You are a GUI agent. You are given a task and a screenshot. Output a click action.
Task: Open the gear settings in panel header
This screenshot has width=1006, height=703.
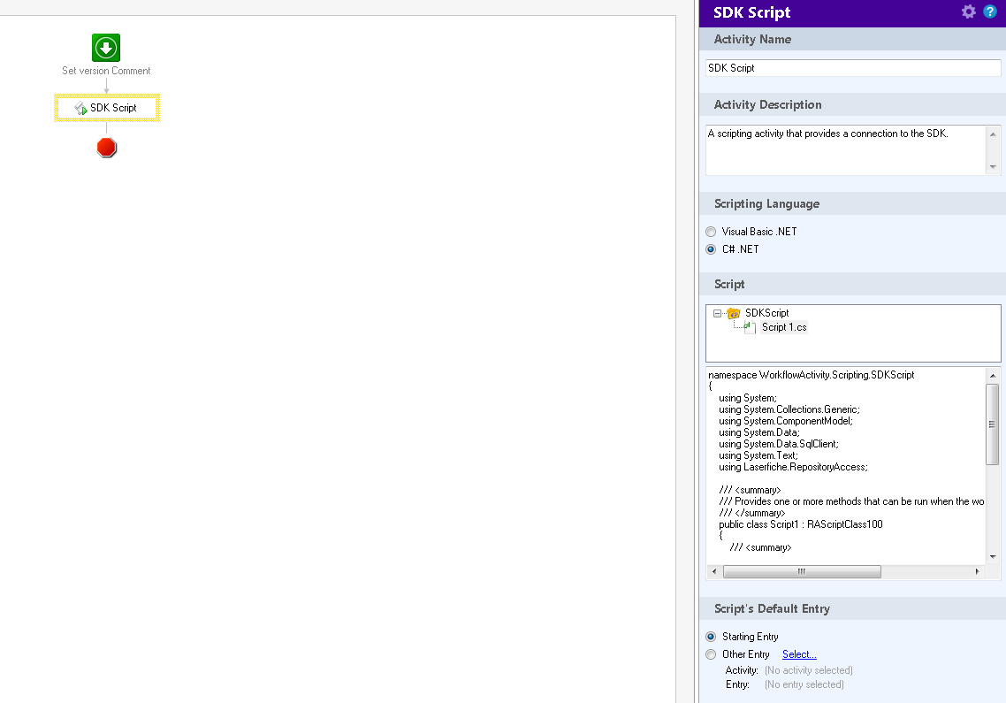969,11
